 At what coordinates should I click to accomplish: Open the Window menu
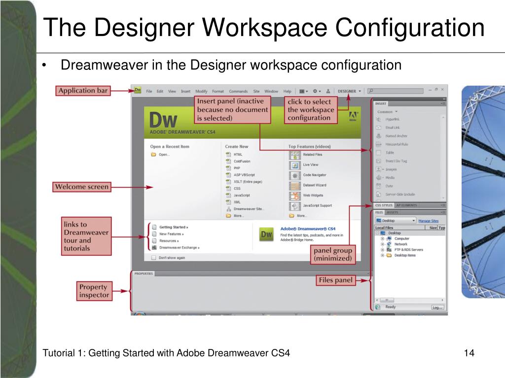tap(271, 91)
